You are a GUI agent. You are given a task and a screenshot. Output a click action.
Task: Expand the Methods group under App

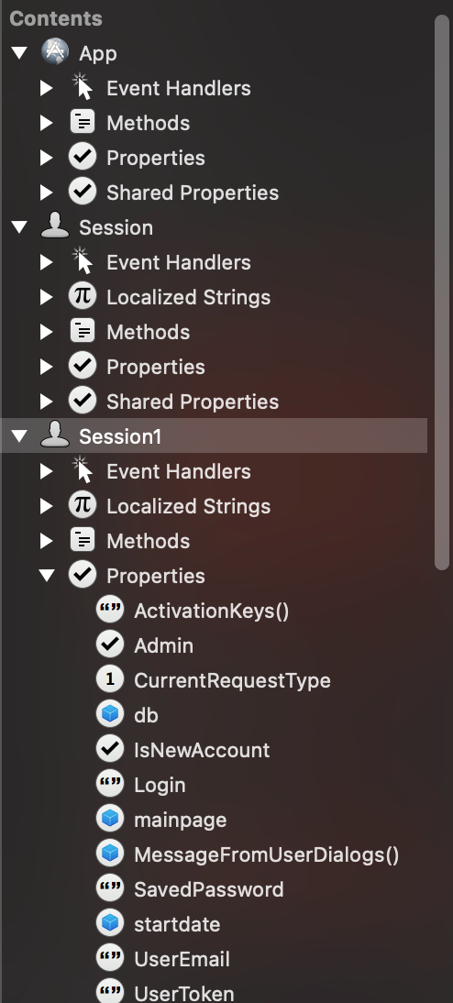tap(46, 122)
